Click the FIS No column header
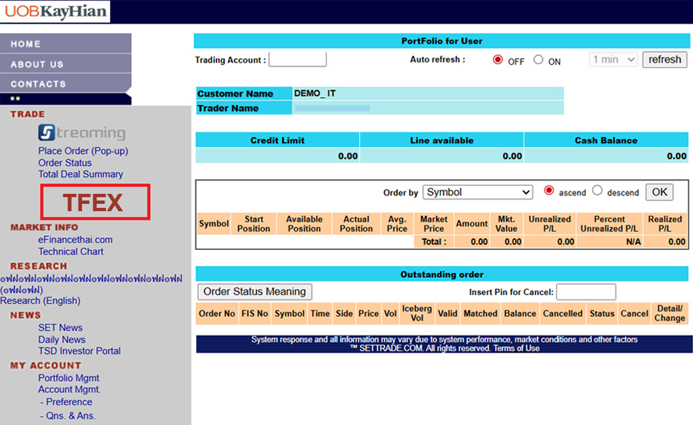693x425 pixels. pyautogui.click(x=255, y=314)
